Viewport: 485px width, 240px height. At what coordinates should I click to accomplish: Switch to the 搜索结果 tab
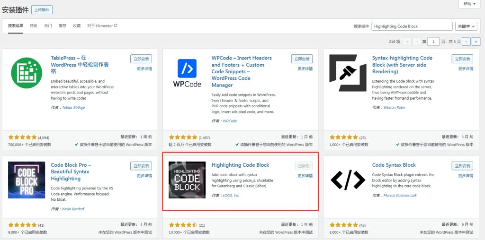tap(16, 26)
